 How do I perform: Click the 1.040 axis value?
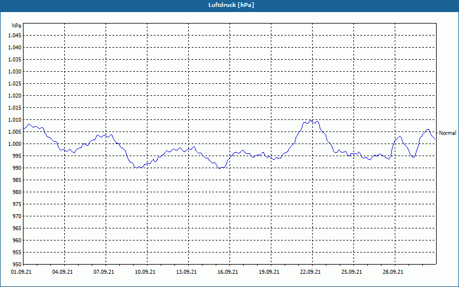tap(15, 48)
